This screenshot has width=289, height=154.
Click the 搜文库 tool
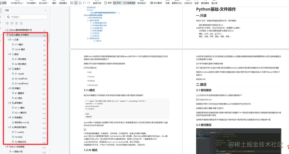click(x=214, y=3)
